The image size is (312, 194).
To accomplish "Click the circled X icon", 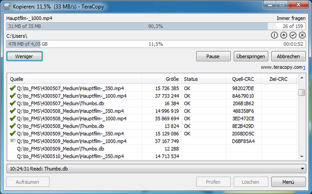I will [302, 35].
